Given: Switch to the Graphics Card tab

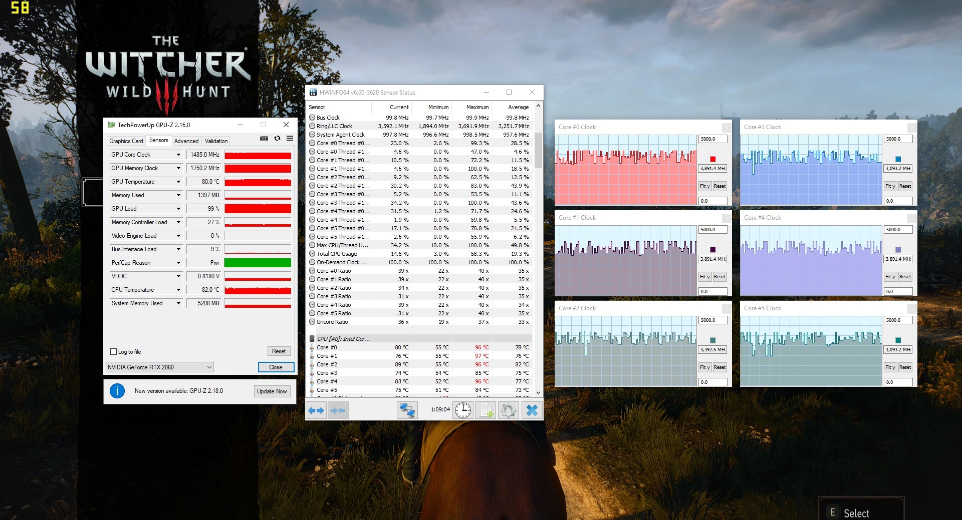Looking at the screenshot, I should pos(126,141).
